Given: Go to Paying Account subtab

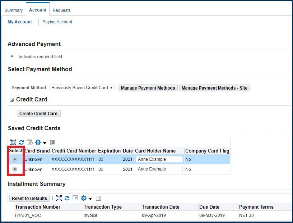Looking at the screenshot, I should pos(57,22).
